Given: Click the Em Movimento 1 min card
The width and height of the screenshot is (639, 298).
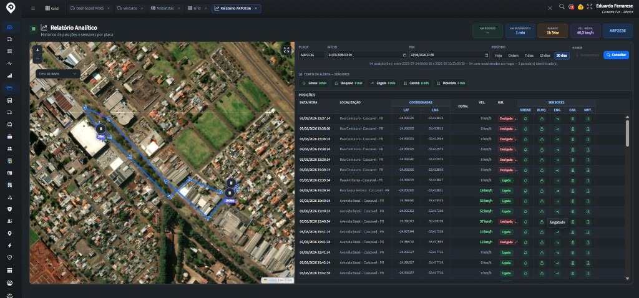Looking at the screenshot, I should [520, 31].
